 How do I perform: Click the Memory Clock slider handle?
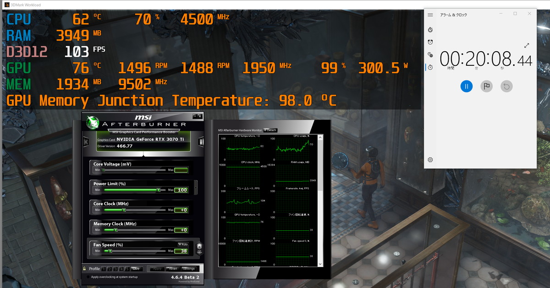point(116,230)
